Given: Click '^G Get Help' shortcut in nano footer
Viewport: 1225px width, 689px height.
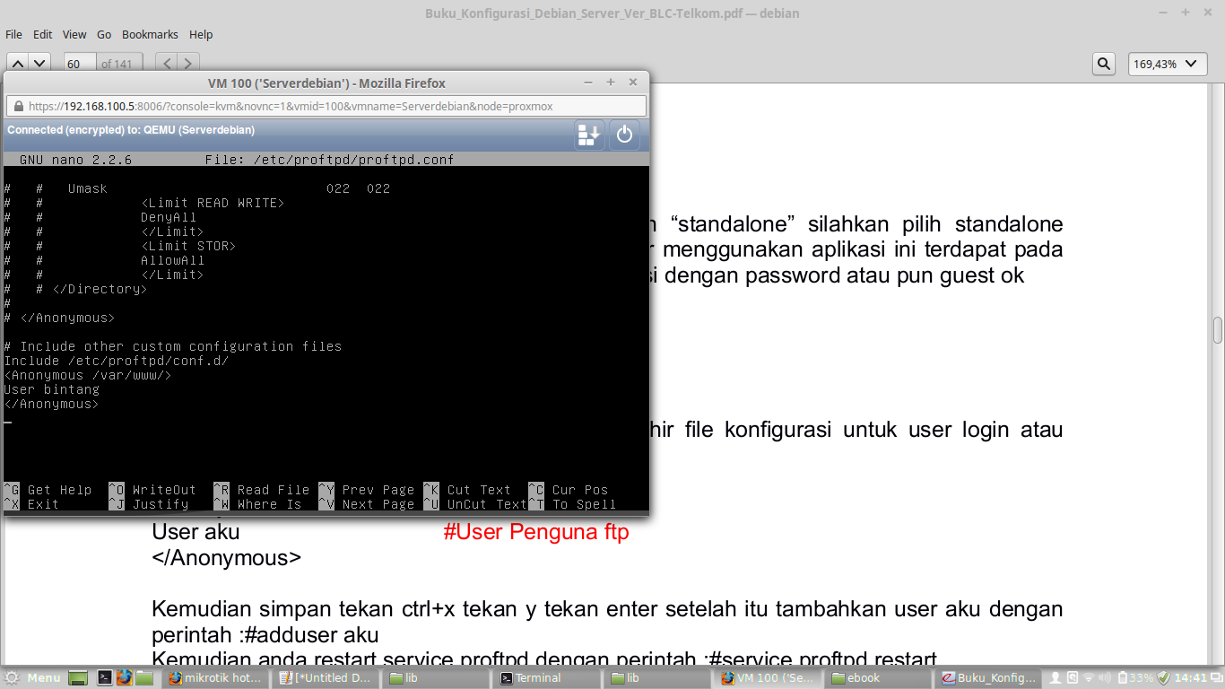Looking at the screenshot, I should point(48,490).
